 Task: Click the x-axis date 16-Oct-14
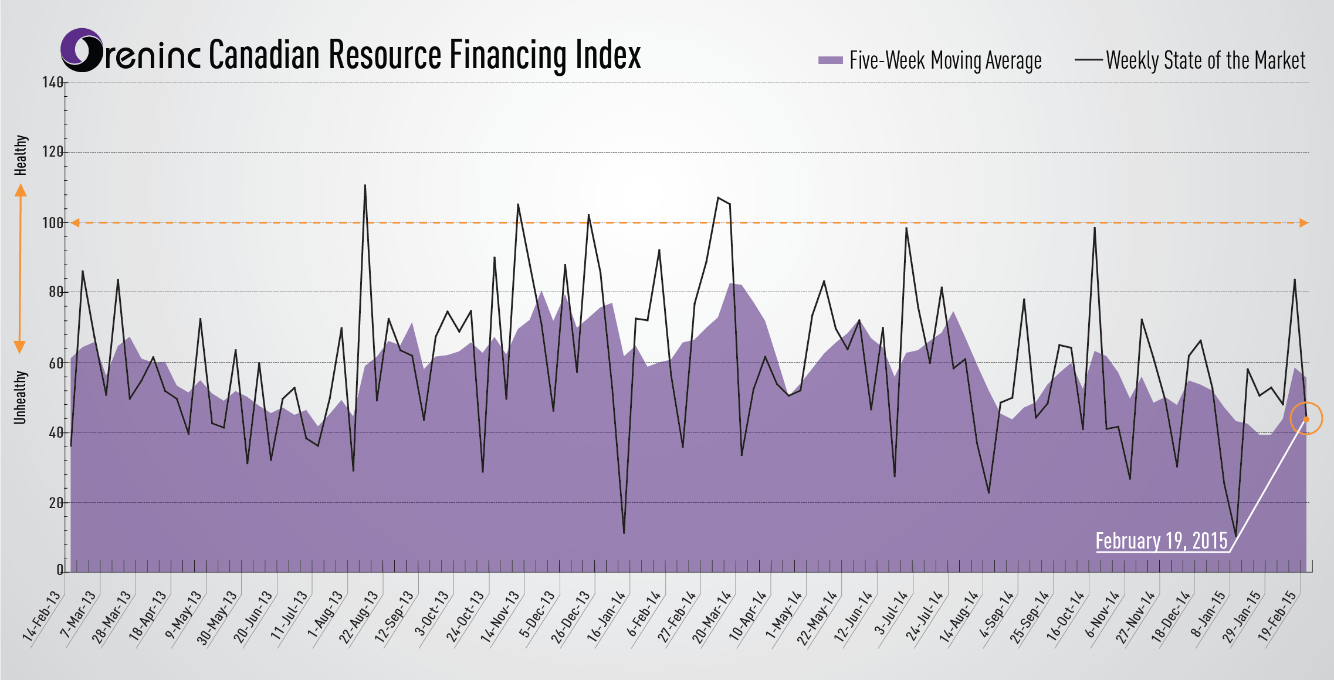point(1066,616)
